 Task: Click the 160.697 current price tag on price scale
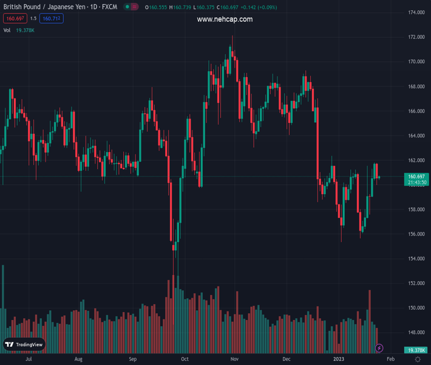coord(416,176)
